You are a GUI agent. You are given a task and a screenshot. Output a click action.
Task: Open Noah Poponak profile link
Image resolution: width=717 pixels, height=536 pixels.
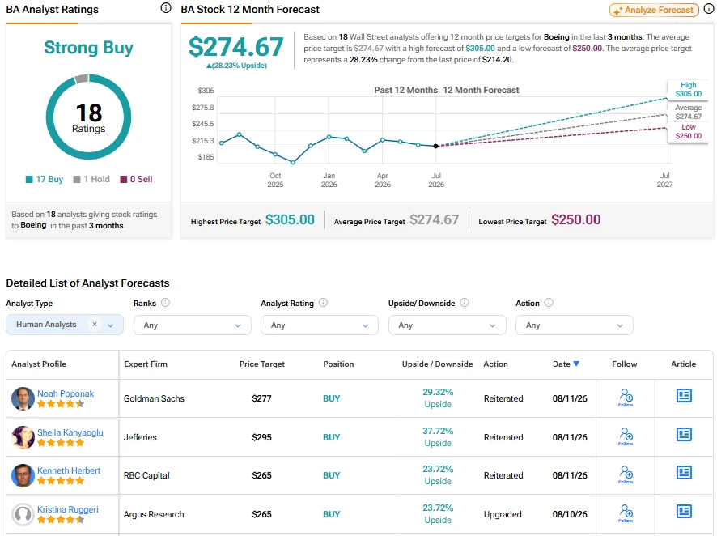coord(66,393)
